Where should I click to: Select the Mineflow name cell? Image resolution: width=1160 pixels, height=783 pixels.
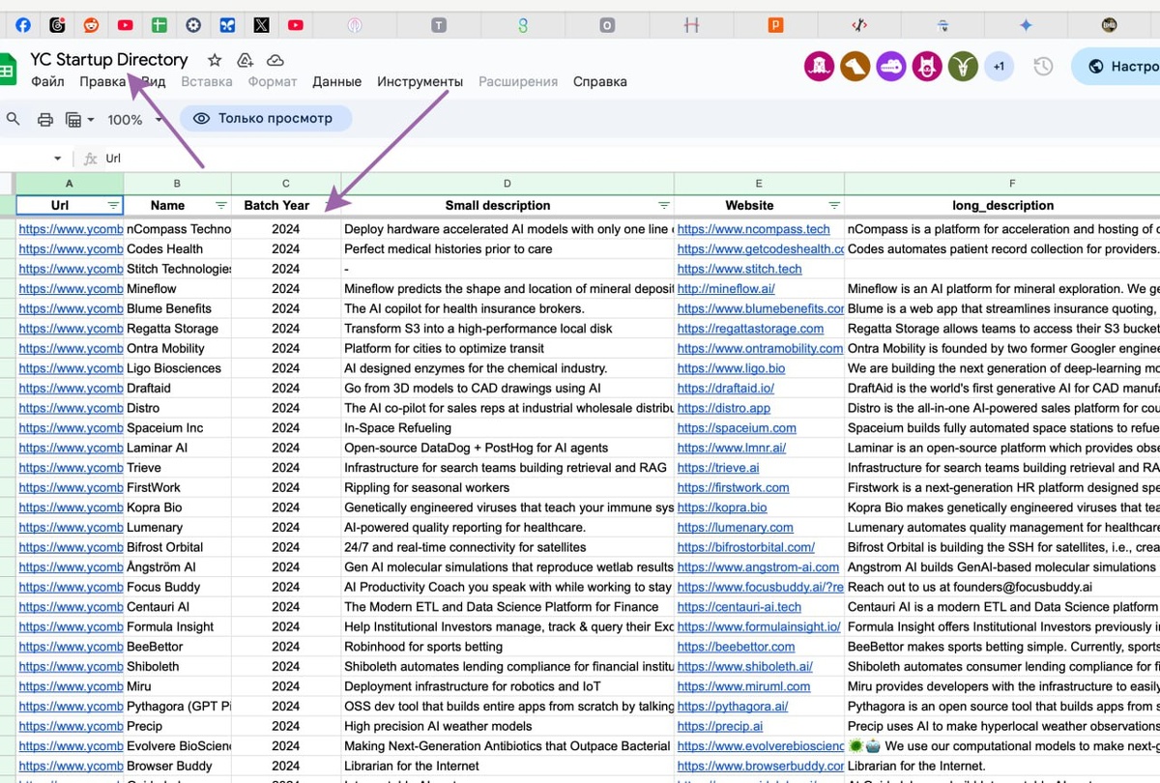178,289
